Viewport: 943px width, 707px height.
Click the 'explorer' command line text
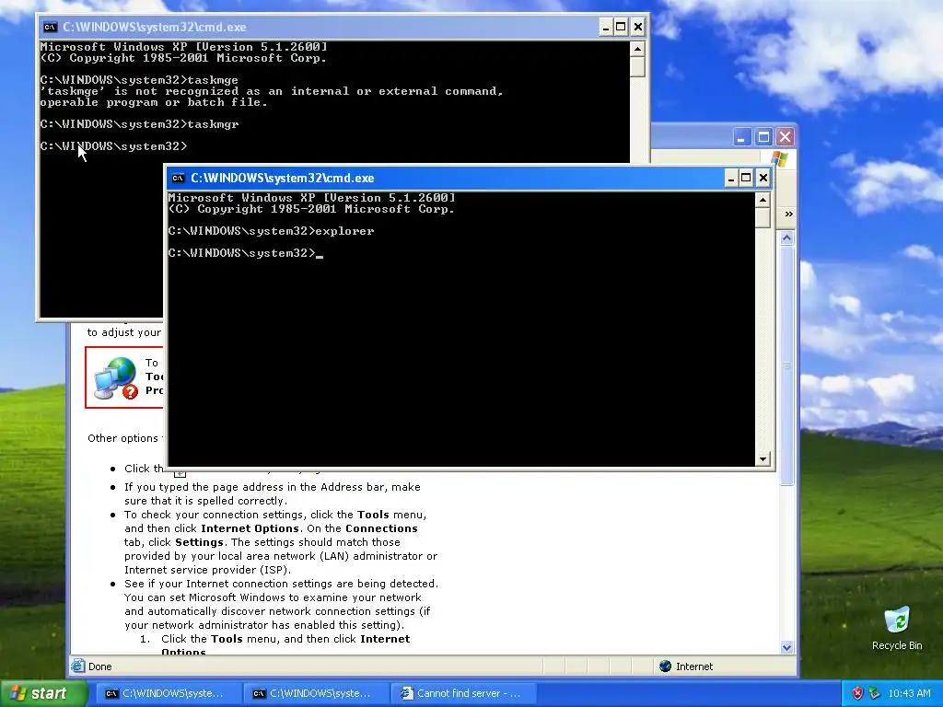pyautogui.click(x=344, y=231)
